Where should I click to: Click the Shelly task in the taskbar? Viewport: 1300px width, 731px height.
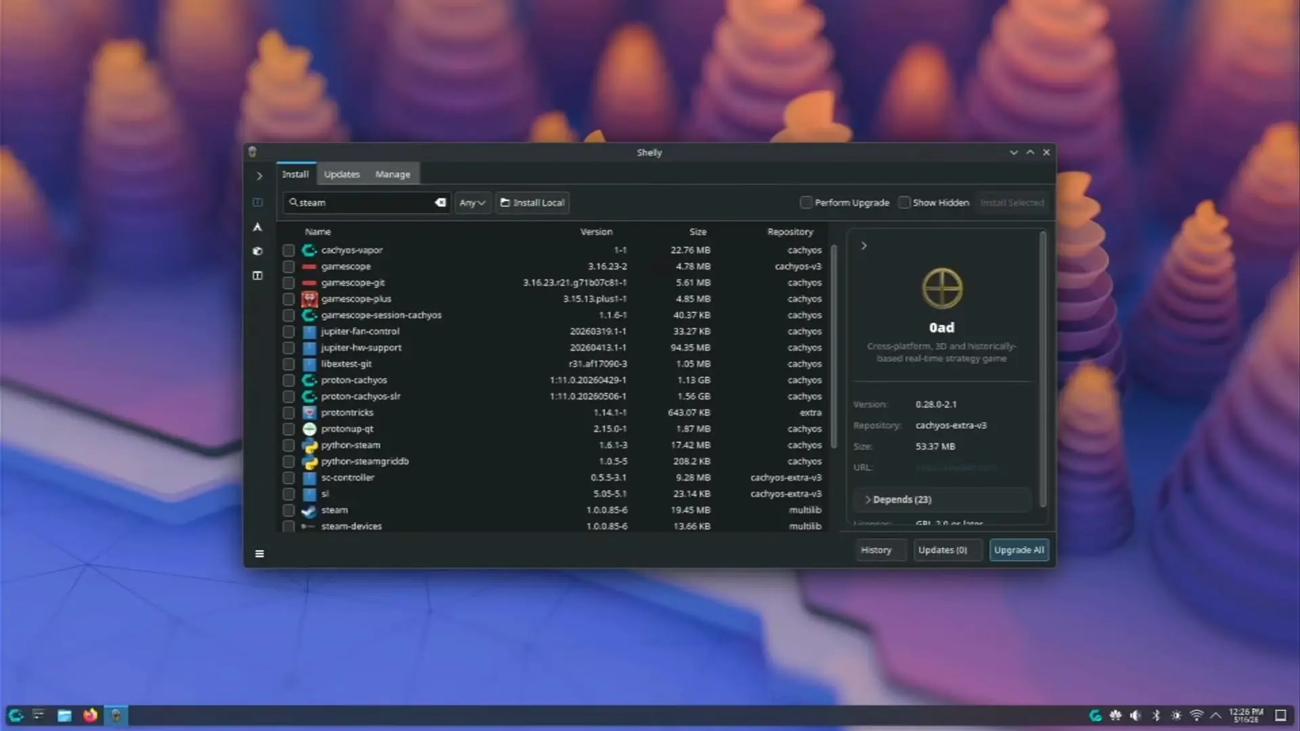tap(116, 715)
